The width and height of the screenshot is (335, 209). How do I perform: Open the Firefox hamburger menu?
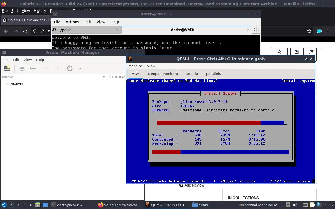(x=329, y=31)
